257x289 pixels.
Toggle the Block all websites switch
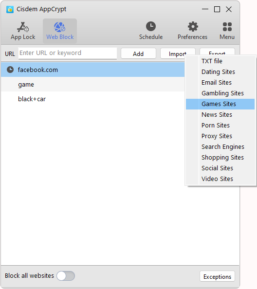coord(66,276)
